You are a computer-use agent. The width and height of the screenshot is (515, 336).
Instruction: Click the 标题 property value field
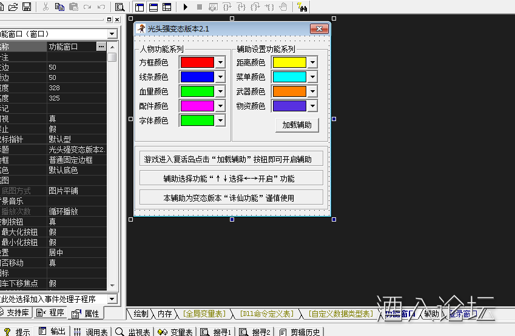[76, 150]
